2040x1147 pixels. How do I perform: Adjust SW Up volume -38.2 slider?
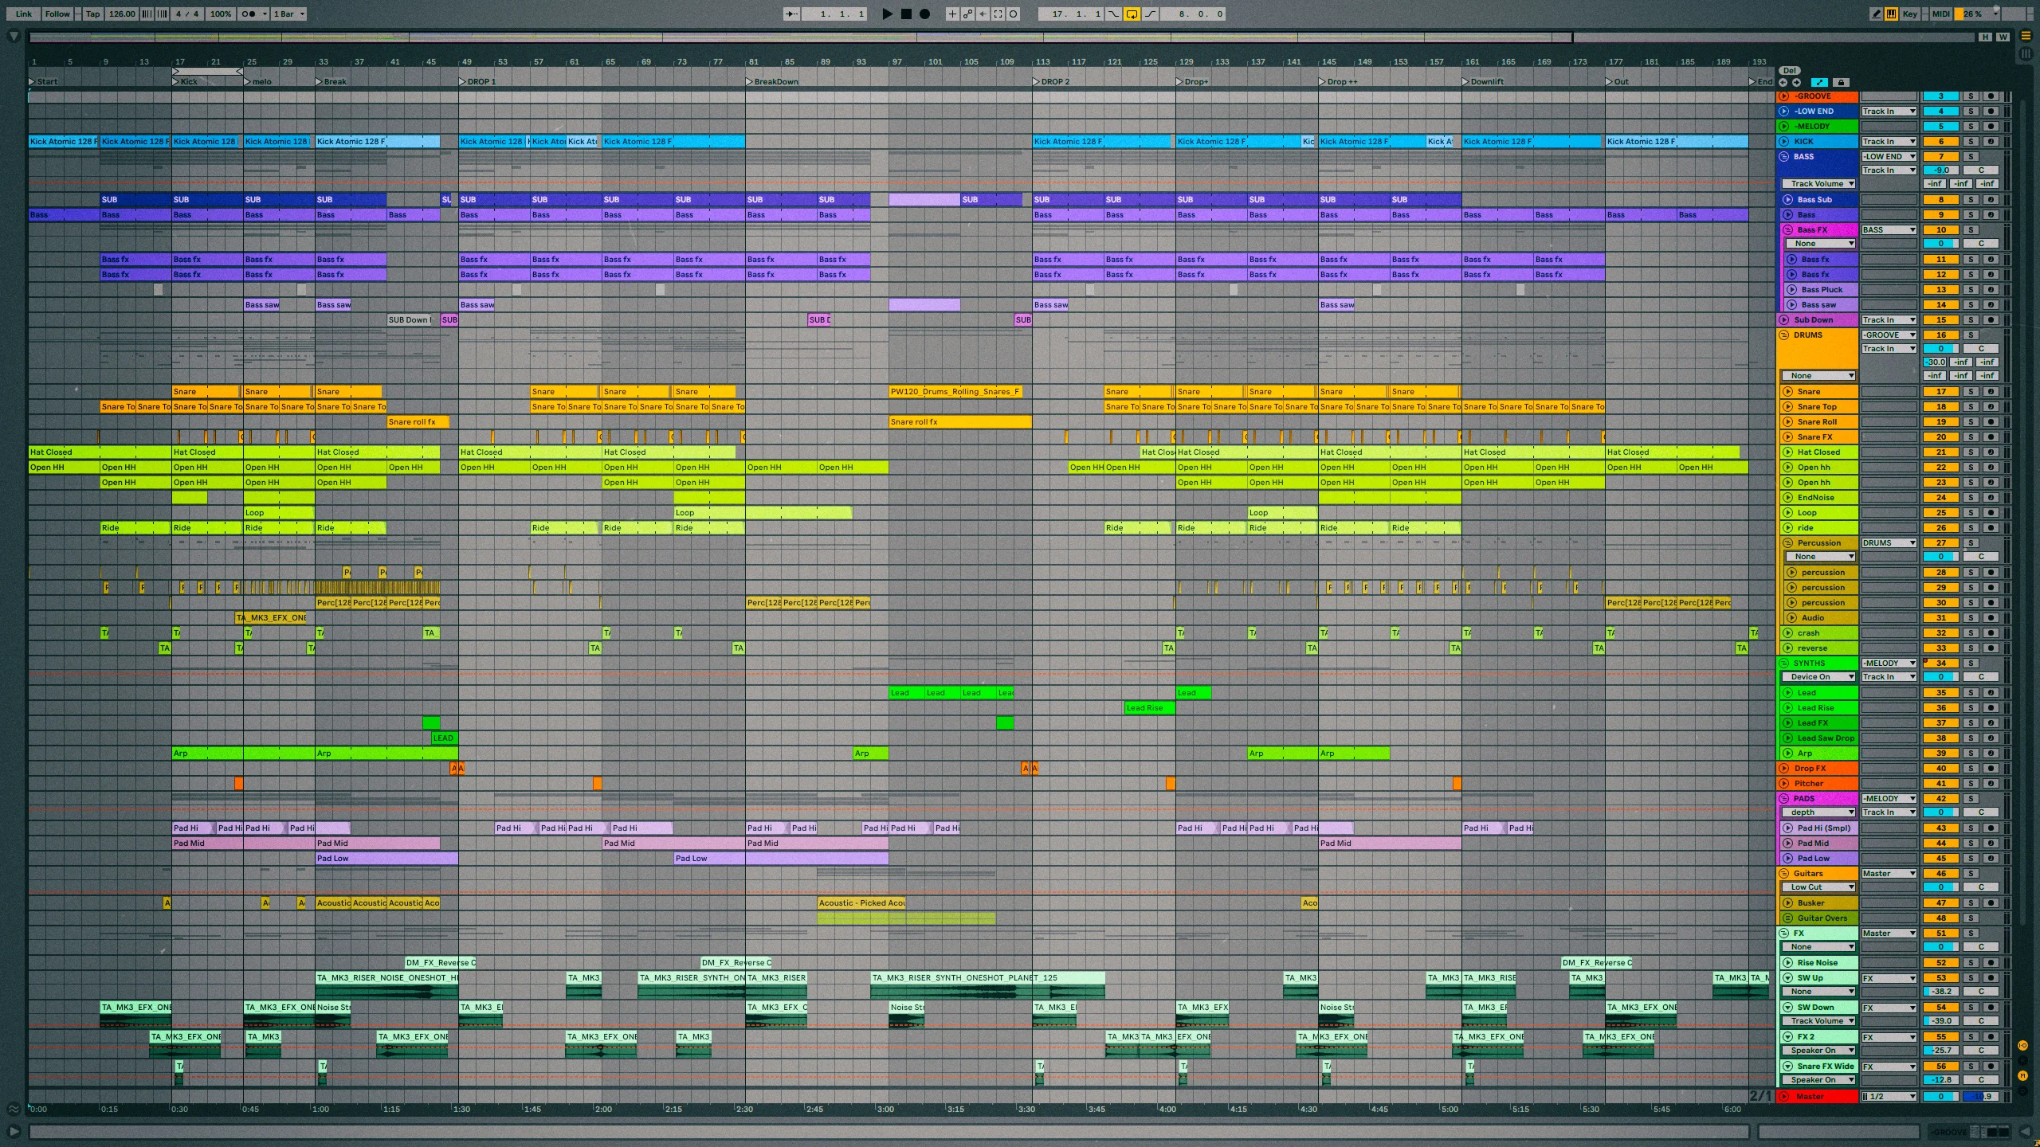1941,992
